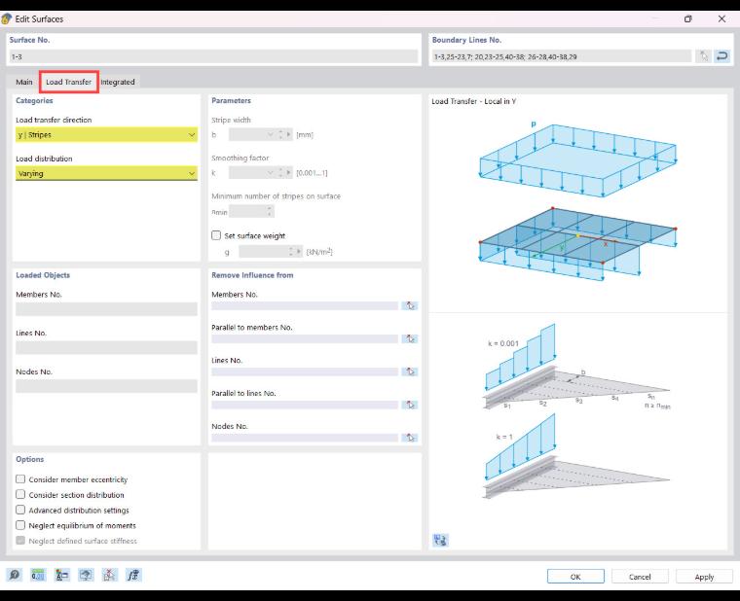The height and width of the screenshot is (601, 740).
Task: Click Loaded Objects Members No. field
Action: pos(106,309)
